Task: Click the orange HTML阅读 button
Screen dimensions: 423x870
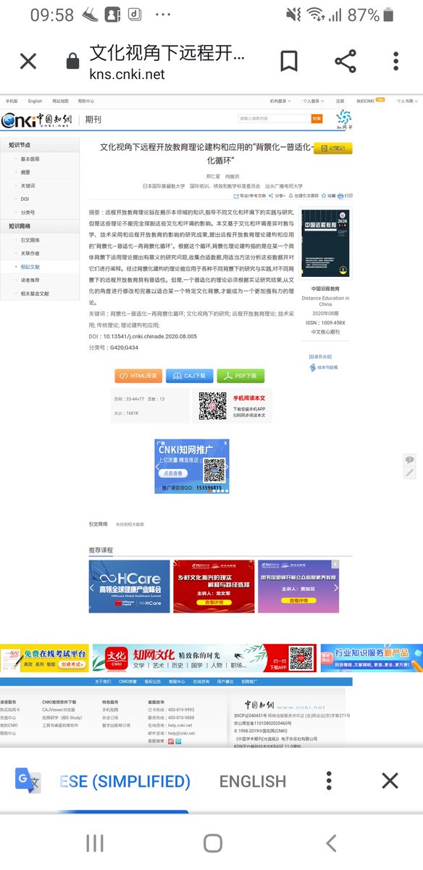Action: 138,376
